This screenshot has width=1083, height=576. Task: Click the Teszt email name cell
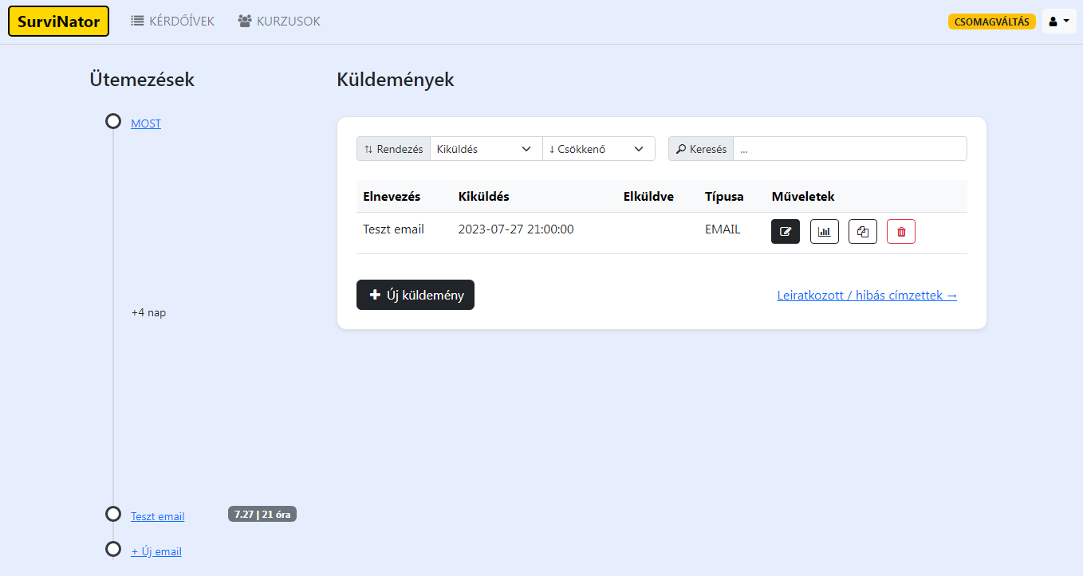[393, 229]
